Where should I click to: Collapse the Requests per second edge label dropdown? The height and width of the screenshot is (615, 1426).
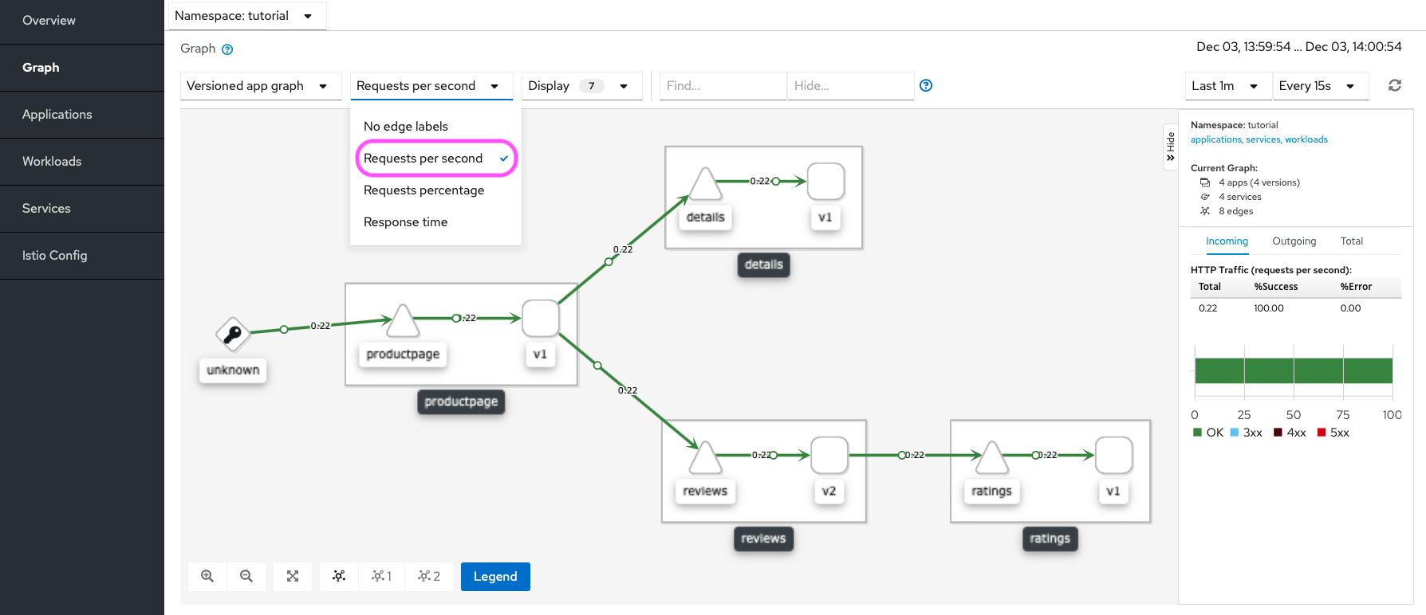tap(431, 86)
